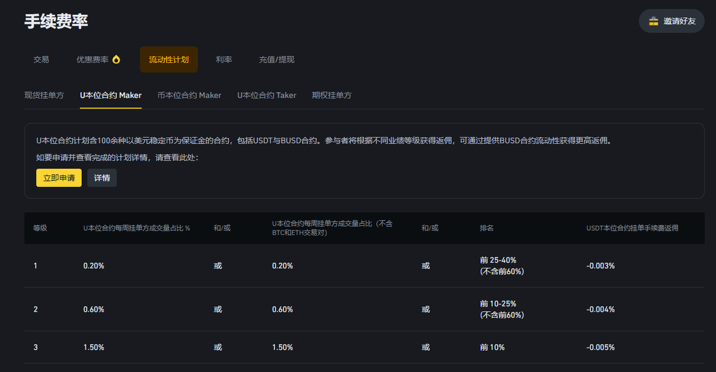716x372 pixels.
Task: Open the 邀请好友 invite button
Action: coord(671,21)
